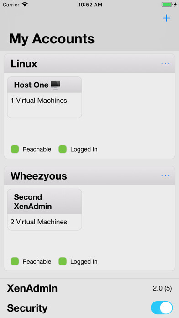Click the Reachable label under Linux
This screenshot has height=318, width=179.
point(37,149)
